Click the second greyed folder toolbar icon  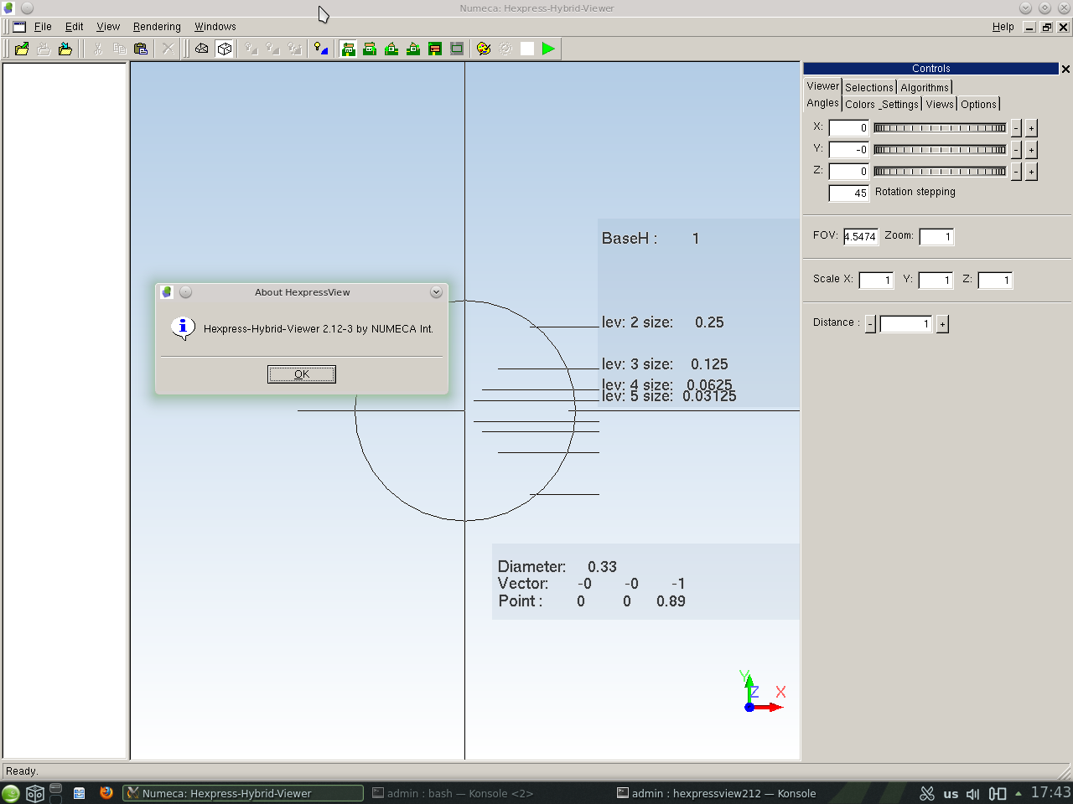(44, 49)
